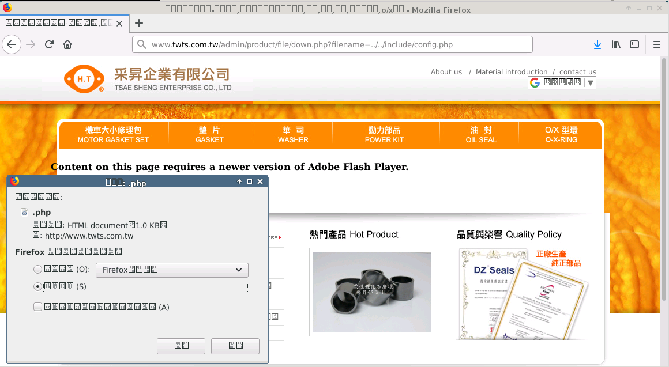Go back using the browser back arrow
Screen dimensions: 669x367
coord(12,44)
